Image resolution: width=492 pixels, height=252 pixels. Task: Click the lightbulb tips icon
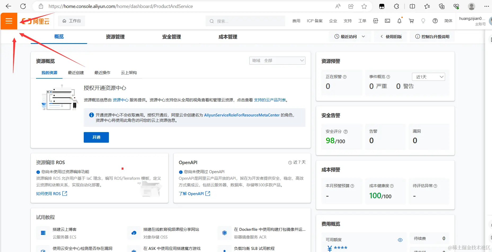click(423, 21)
